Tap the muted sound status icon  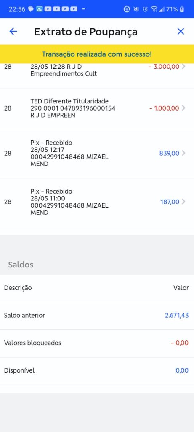136,9
